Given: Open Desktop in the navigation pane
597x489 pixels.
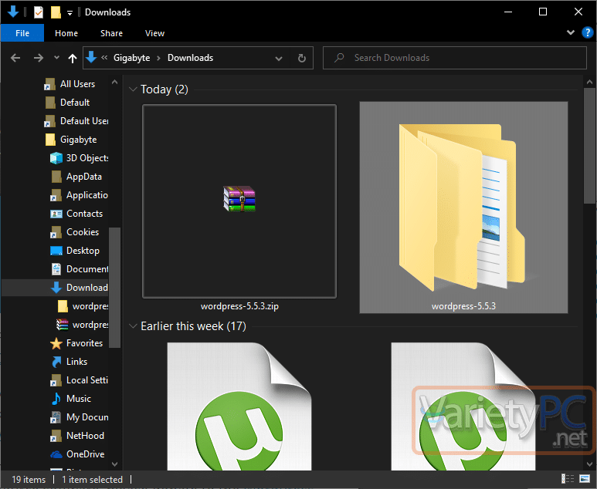Looking at the screenshot, I should [x=83, y=251].
